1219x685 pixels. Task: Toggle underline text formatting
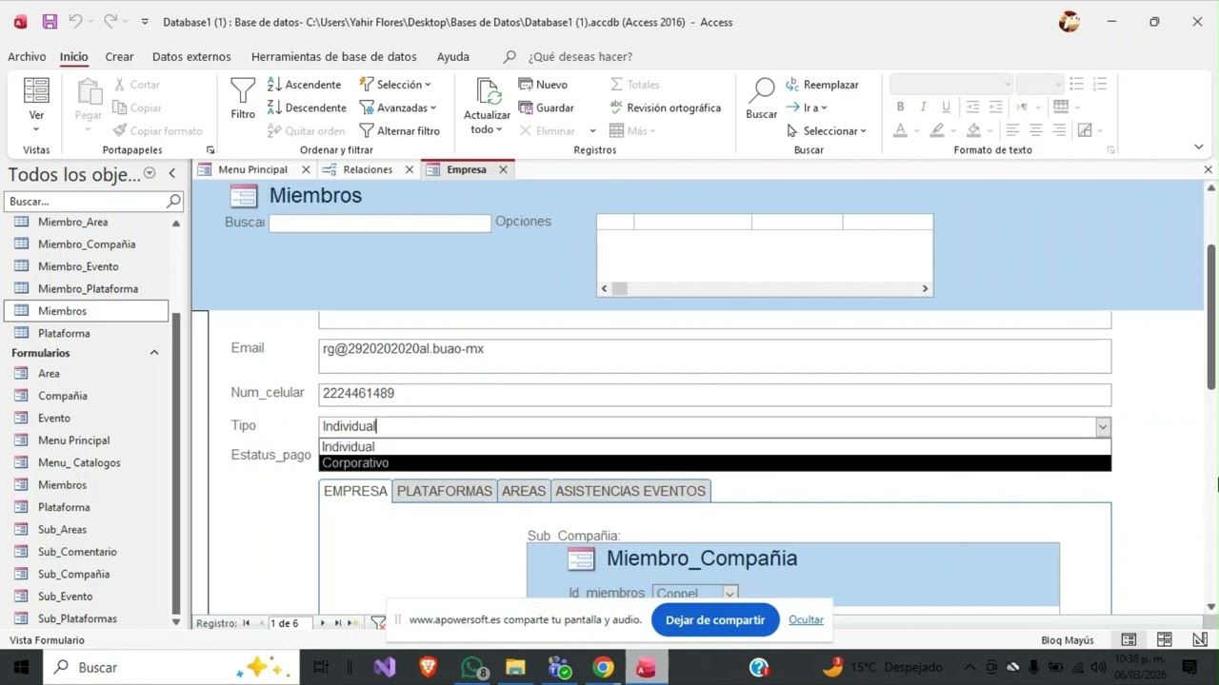point(946,107)
